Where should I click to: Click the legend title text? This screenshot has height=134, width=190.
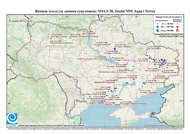coord(169,17)
